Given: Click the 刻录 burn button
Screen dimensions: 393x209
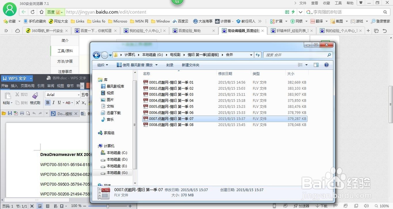Looking at the screenshot, I should pos(170,65).
